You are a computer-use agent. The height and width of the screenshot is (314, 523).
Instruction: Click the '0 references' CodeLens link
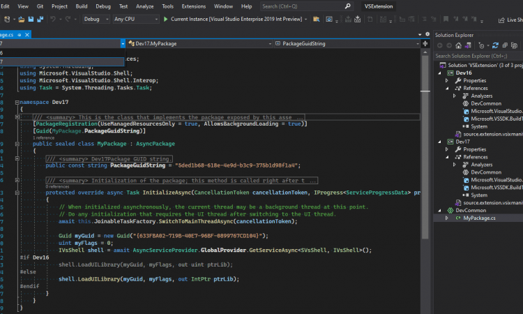(57, 186)
